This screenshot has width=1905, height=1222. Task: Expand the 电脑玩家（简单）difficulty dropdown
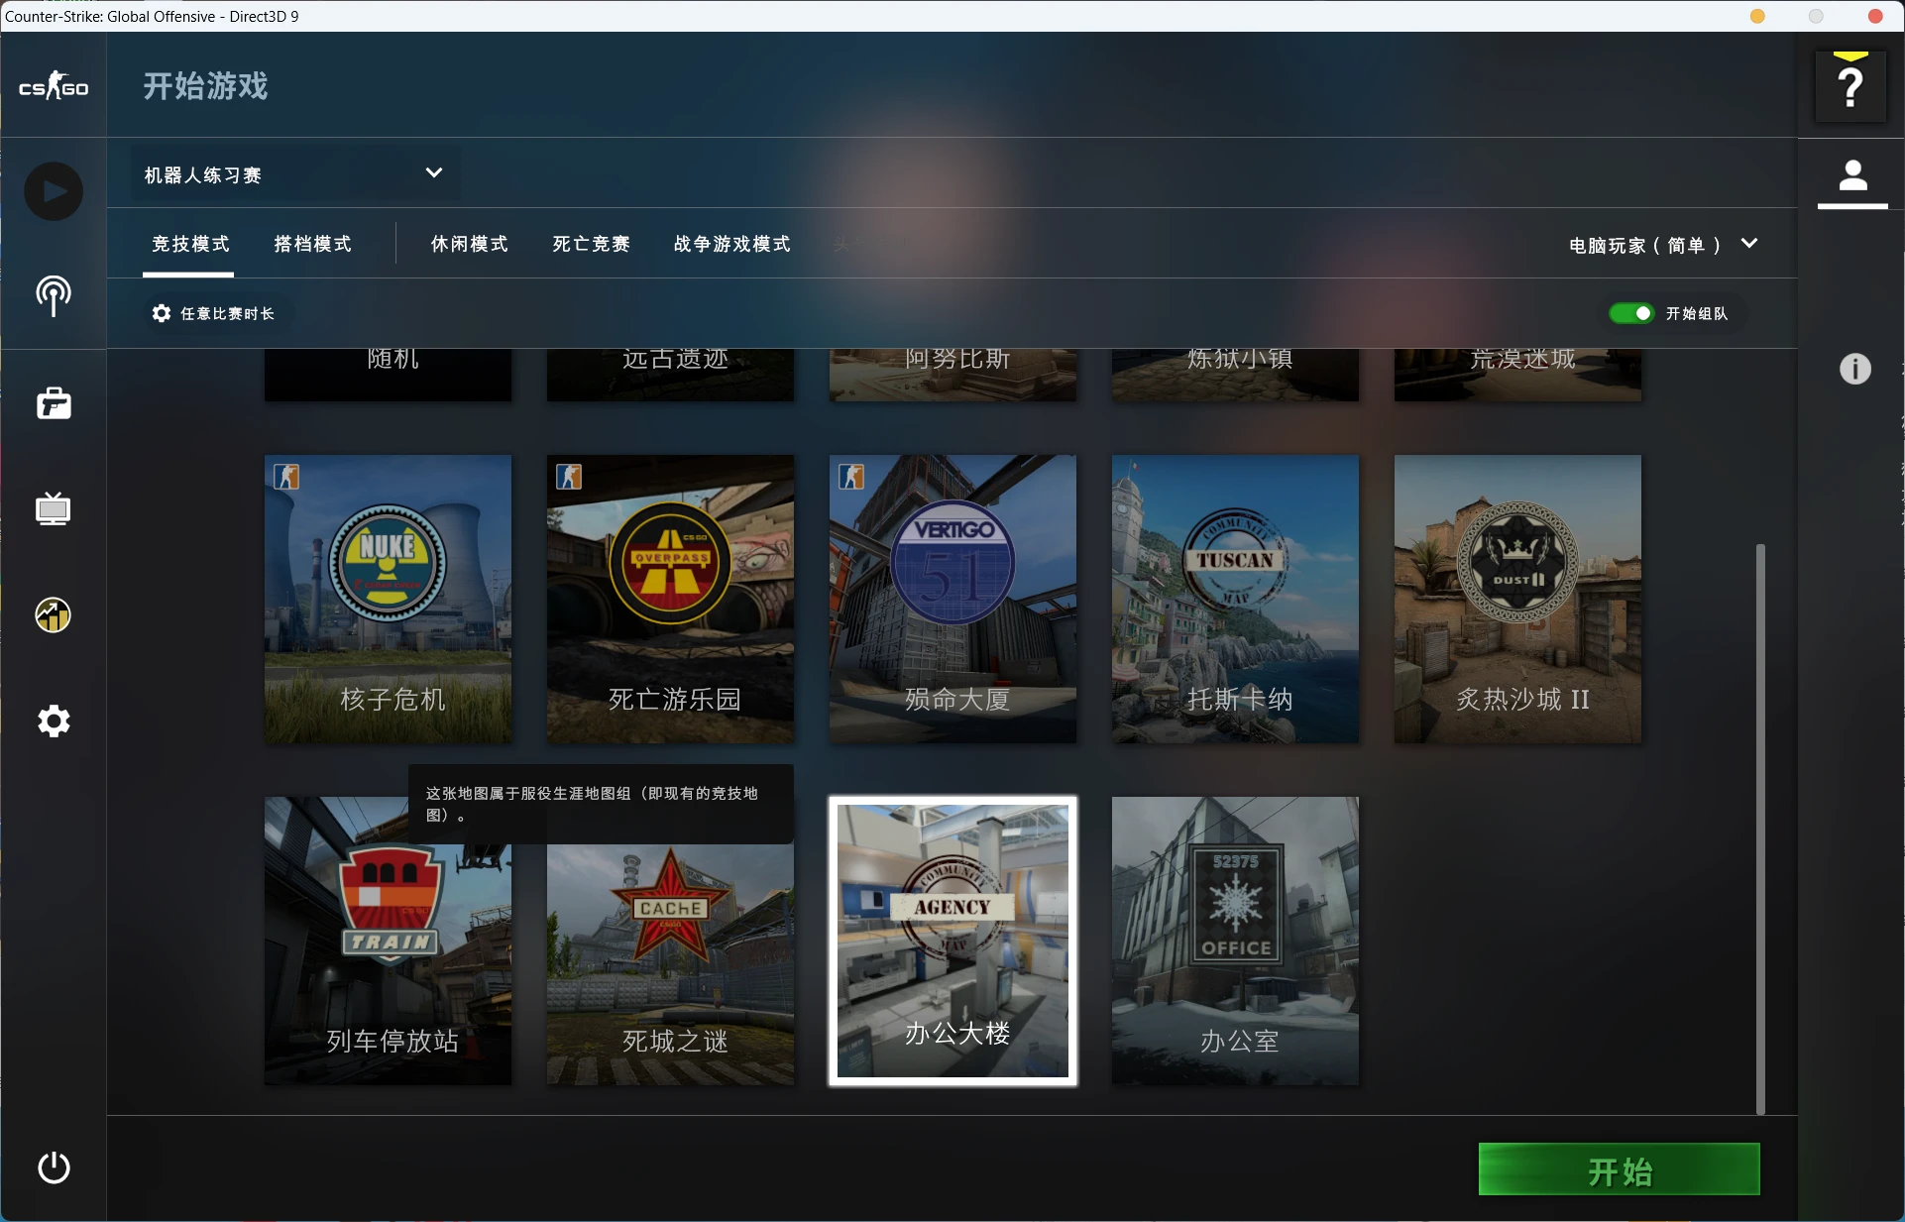pyautogui.click(x=1663, y=245)
